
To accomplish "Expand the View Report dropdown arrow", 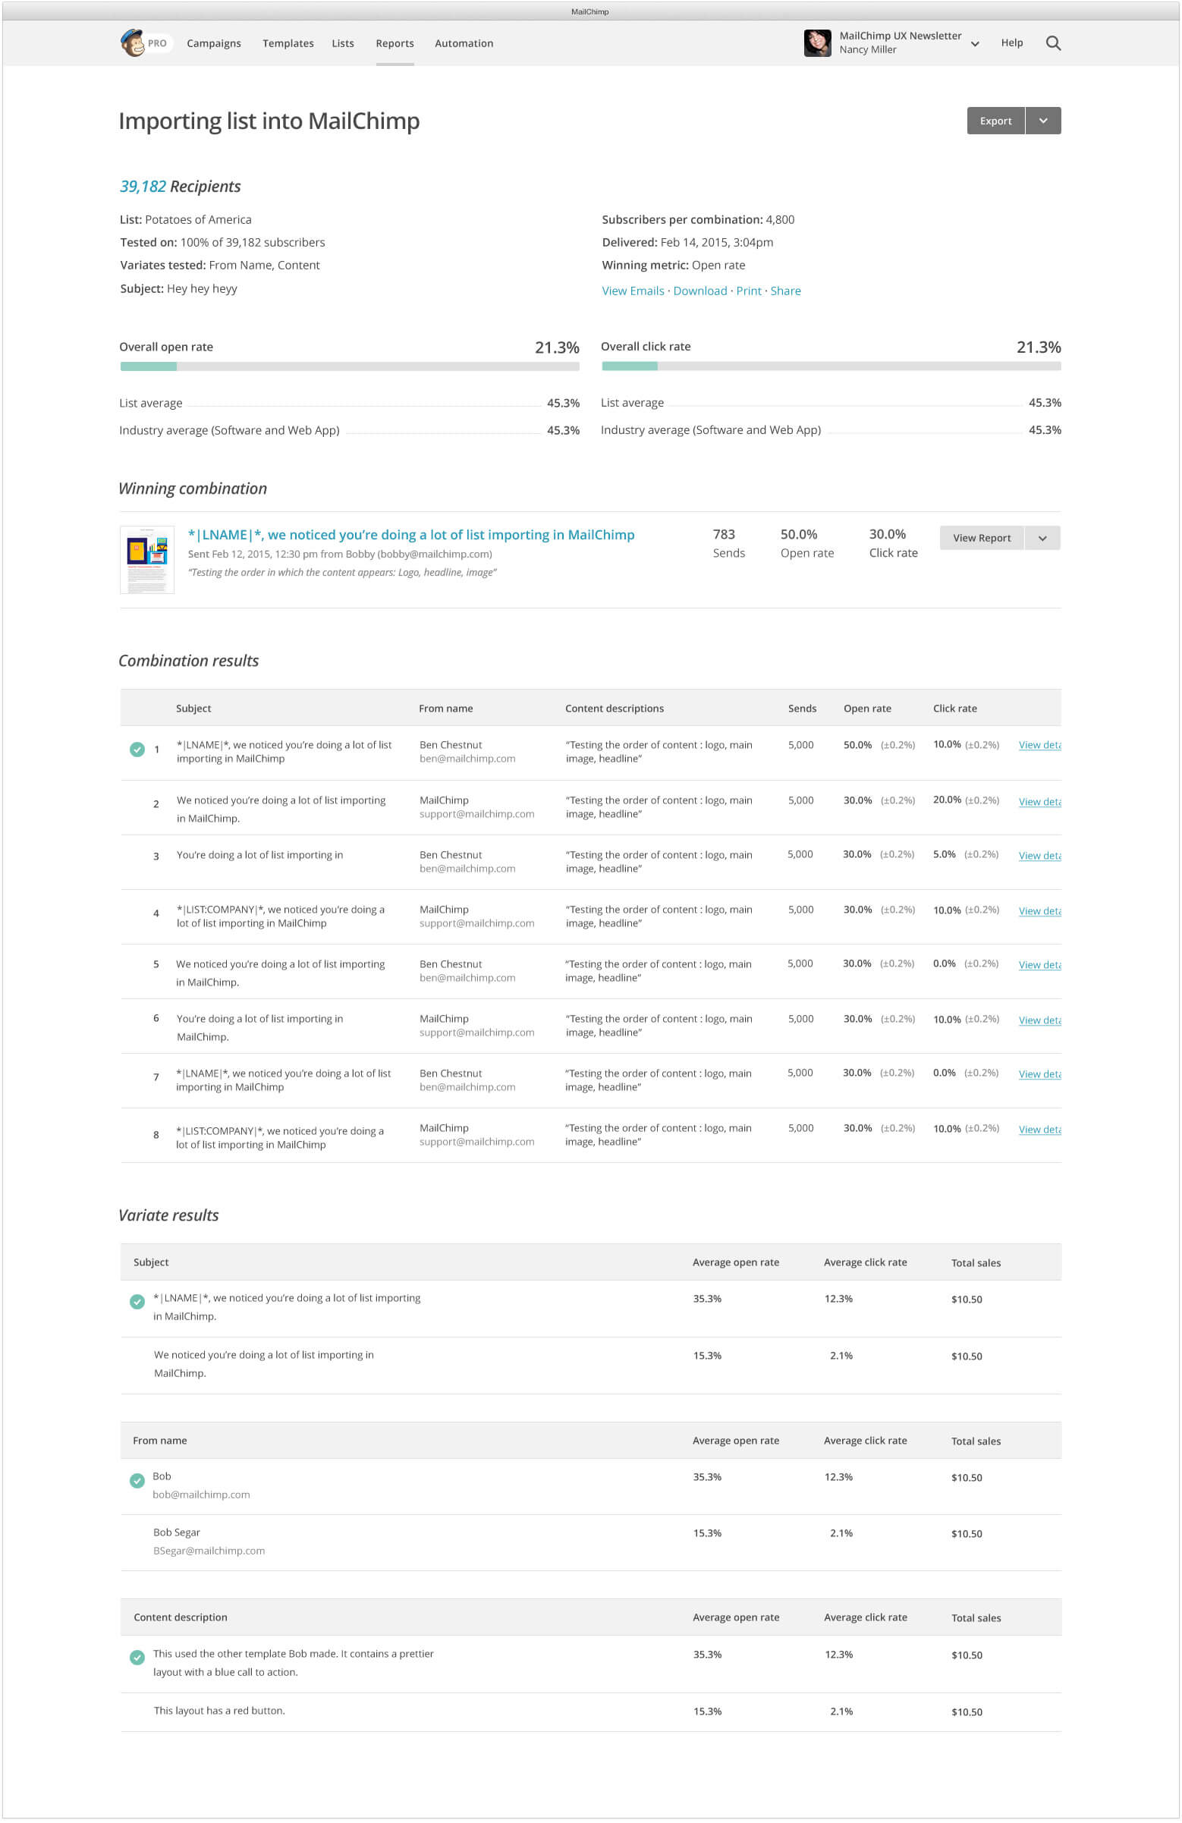I will tap(1042, 539).
